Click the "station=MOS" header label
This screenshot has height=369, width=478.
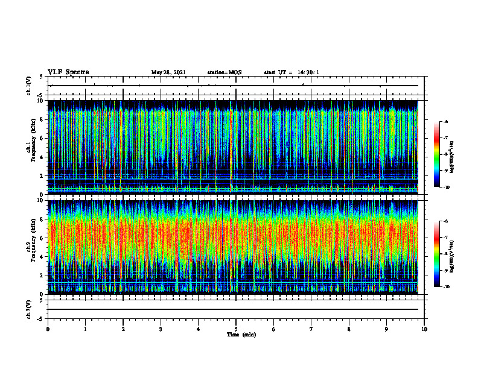pyautogui.click(x=225, y=72)
